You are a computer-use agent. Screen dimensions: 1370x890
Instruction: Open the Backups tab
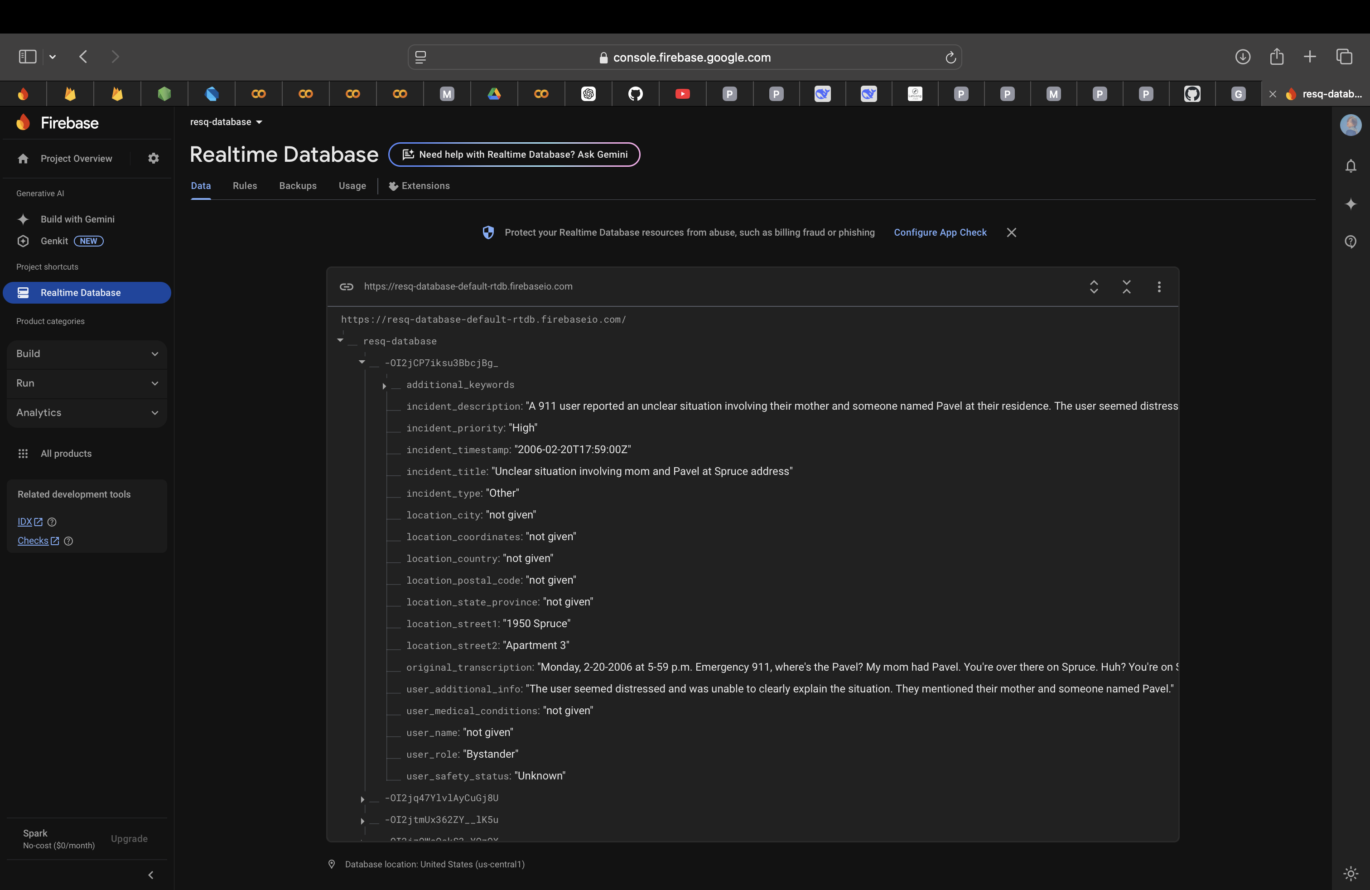298,185
